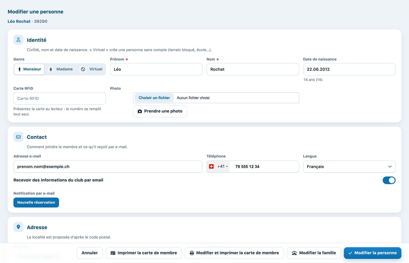Open the Langue dropdown showing Français
The image size is (409, 263).
(349, 167)
